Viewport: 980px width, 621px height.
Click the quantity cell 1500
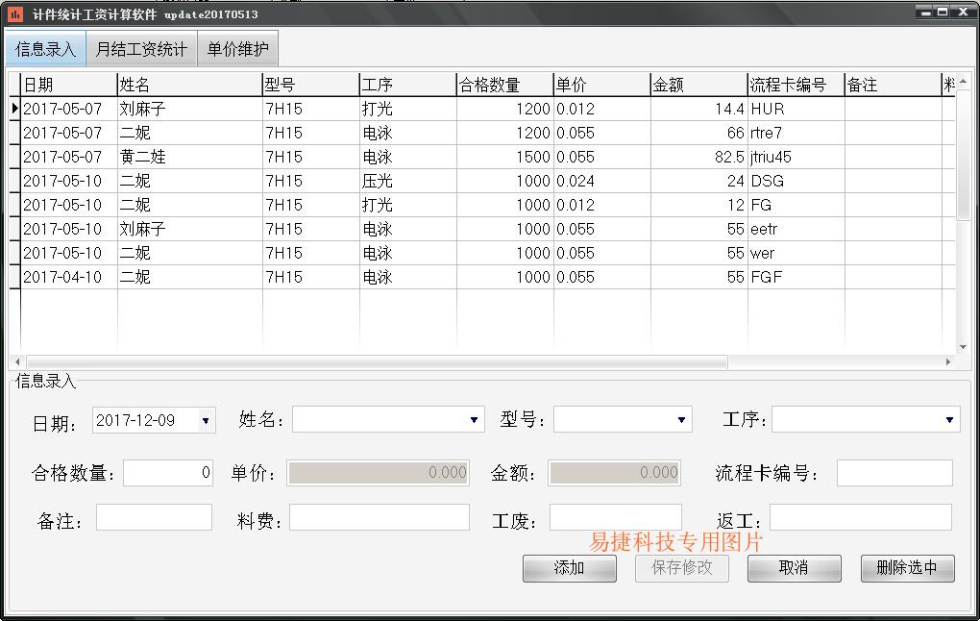[505, 157]
